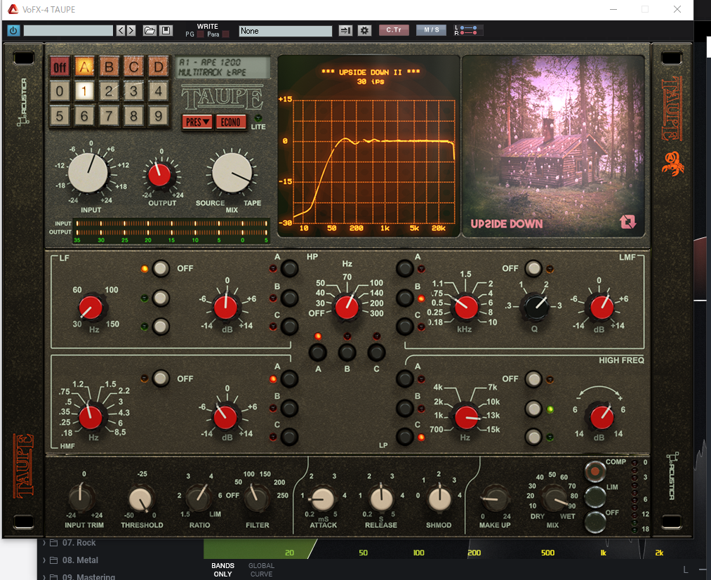This screenshot has width=711, height=580.
Task: Open preset folder icon
Action: point(149,30)
